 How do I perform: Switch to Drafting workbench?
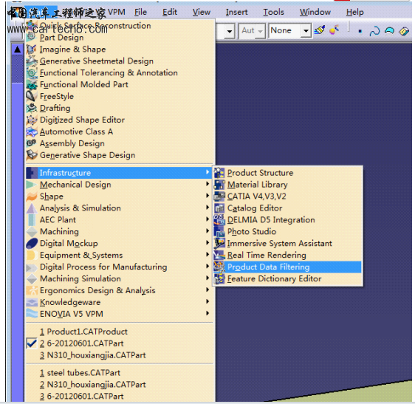(119, 108)
